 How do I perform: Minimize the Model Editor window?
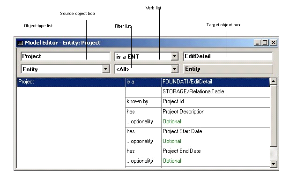pos(257,43)
